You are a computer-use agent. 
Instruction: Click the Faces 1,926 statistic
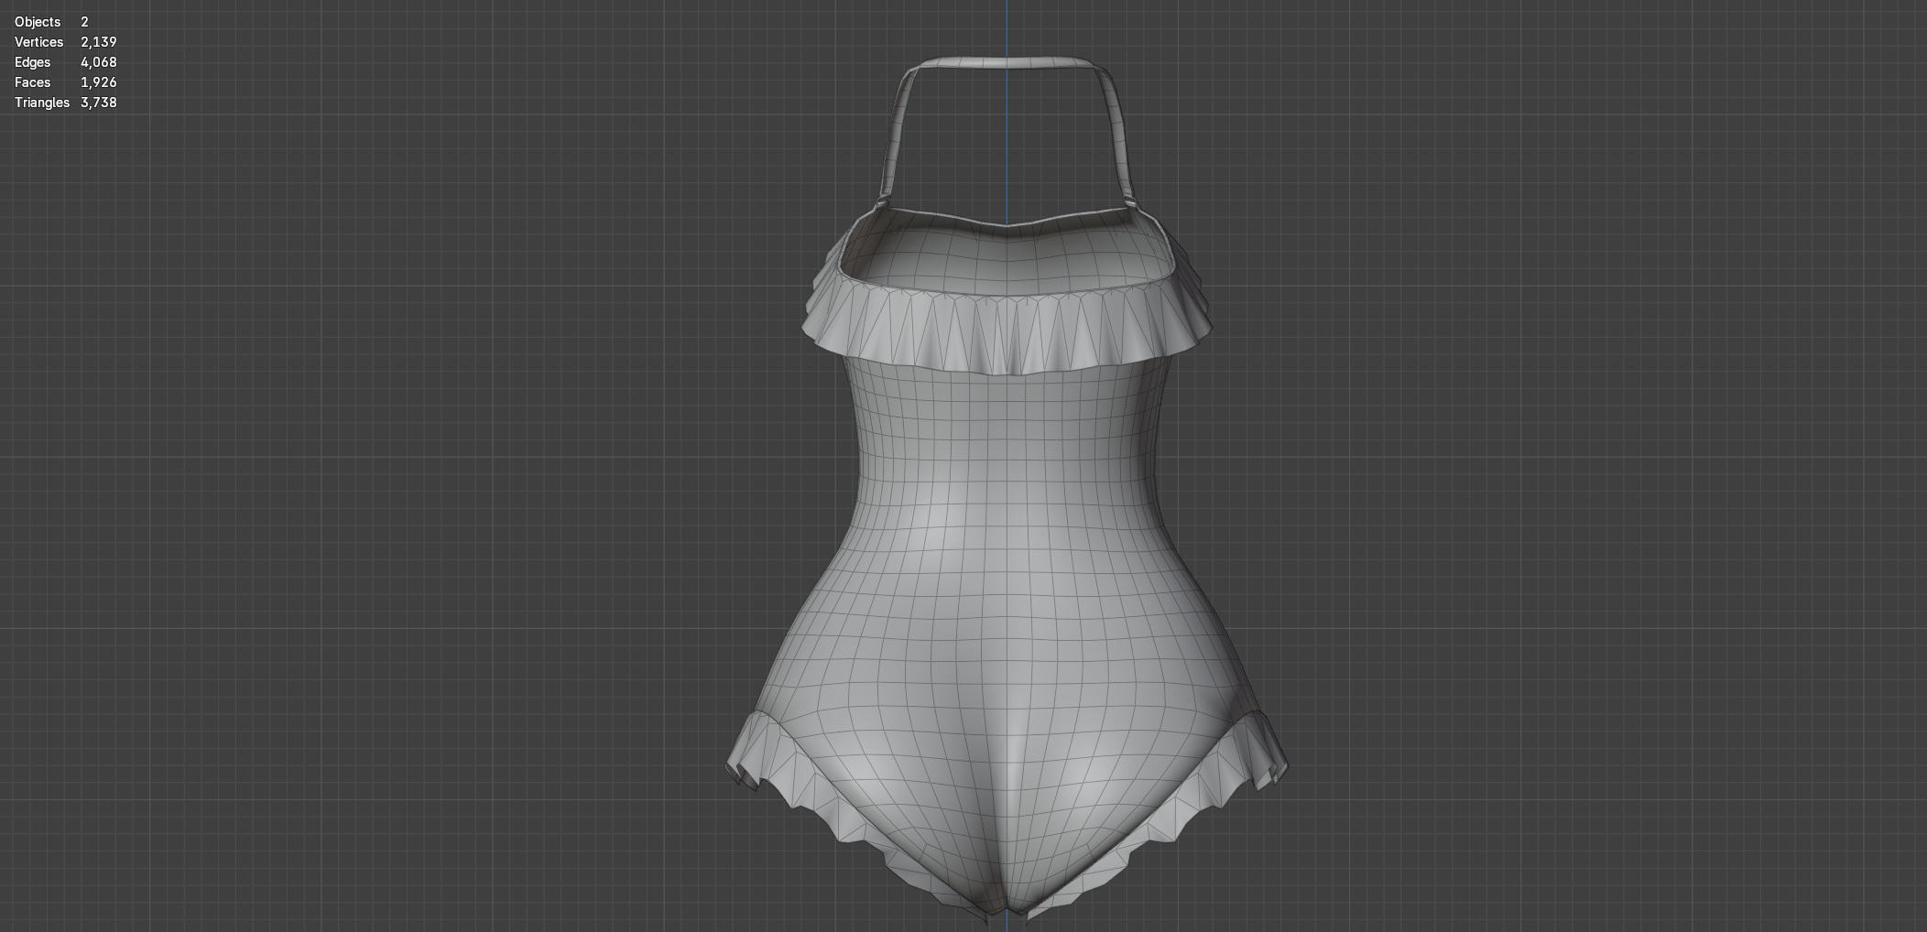65,82
